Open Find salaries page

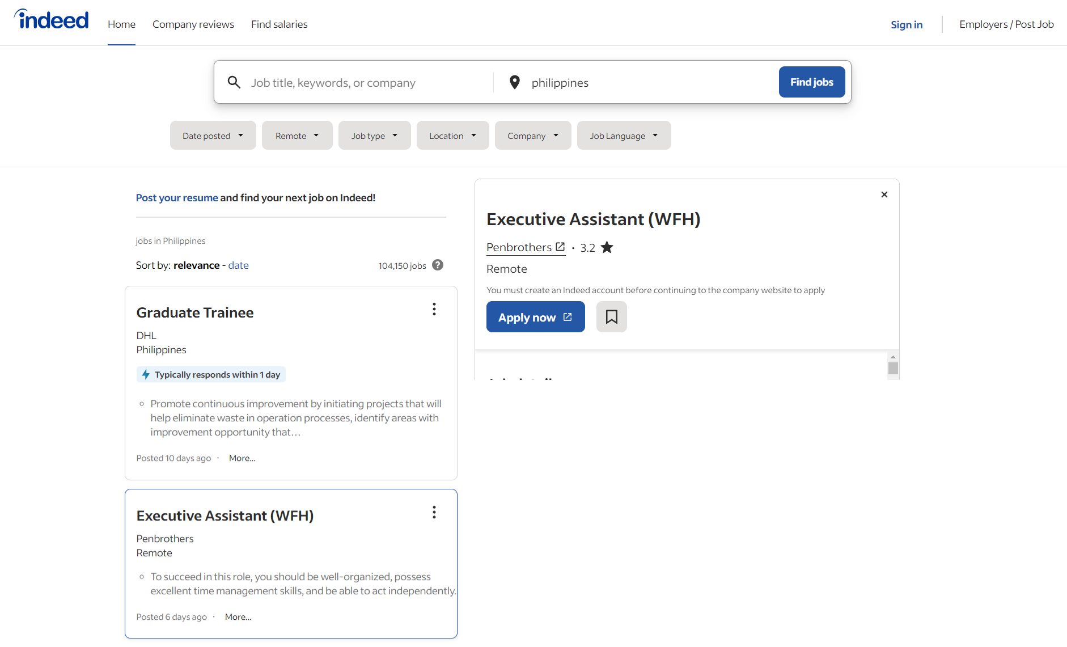click(x=280, y=24)
